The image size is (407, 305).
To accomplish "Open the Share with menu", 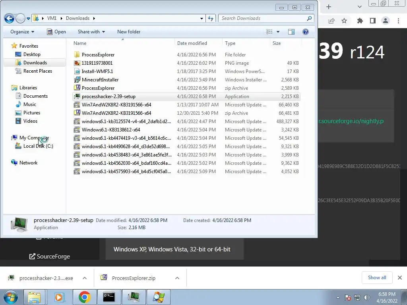I will point(91,32).
